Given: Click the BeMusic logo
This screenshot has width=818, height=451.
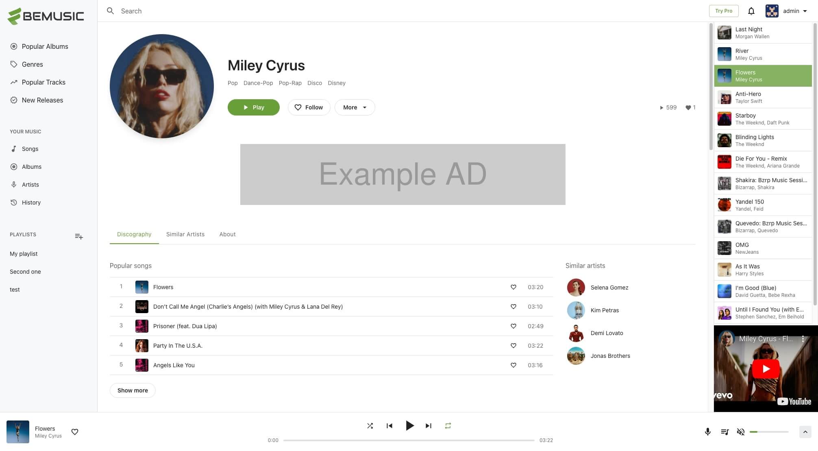Looking at the screenshot, I should (x=46, y=16).
